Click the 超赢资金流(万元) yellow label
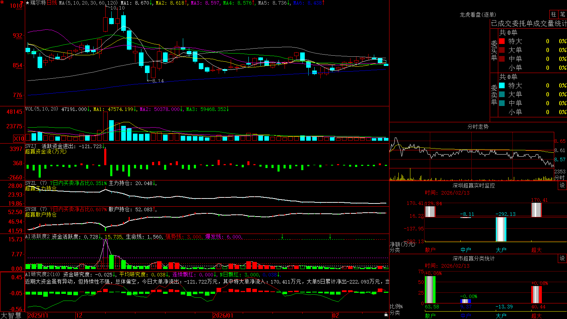567x319 pixels. [x=46, y=151]
